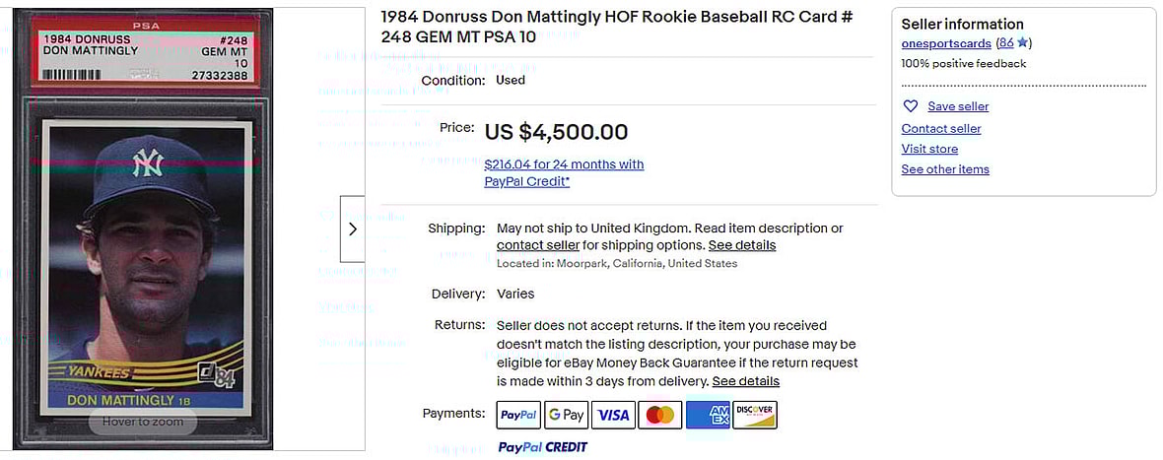Click the heart icon to save seller
1163x460 pixels.
(x=911, y=106)
